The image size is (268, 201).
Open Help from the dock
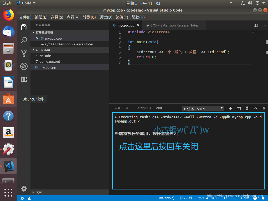click(8, 116)
